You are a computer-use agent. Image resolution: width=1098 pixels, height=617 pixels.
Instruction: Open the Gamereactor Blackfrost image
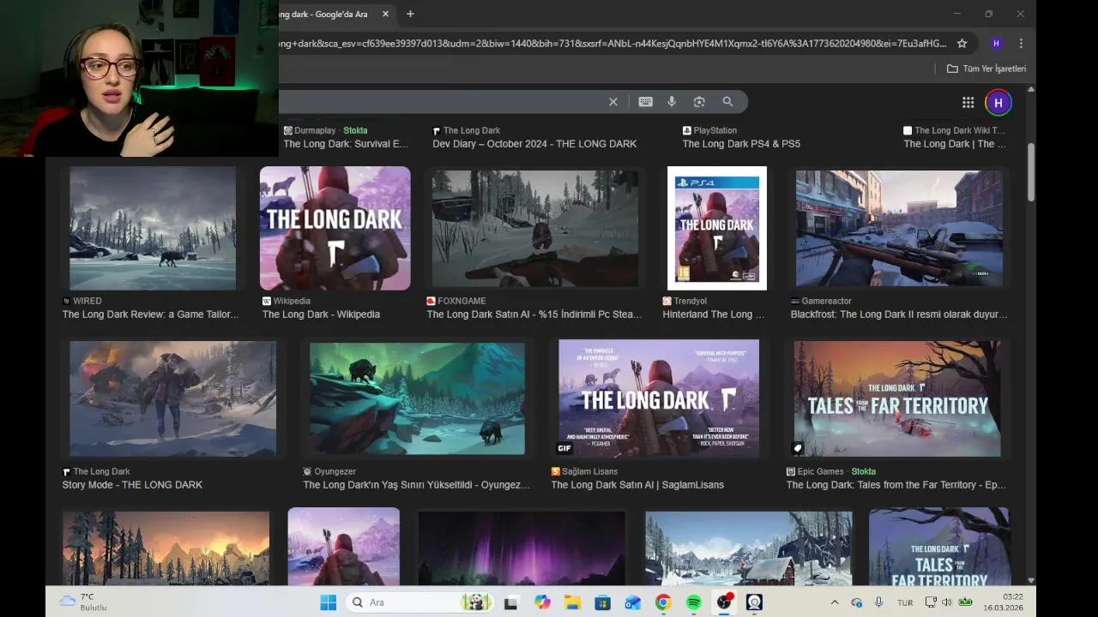tap(899, 228)
